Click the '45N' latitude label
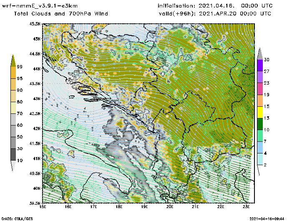The image size is (292, 221). (x=37, y=39)
